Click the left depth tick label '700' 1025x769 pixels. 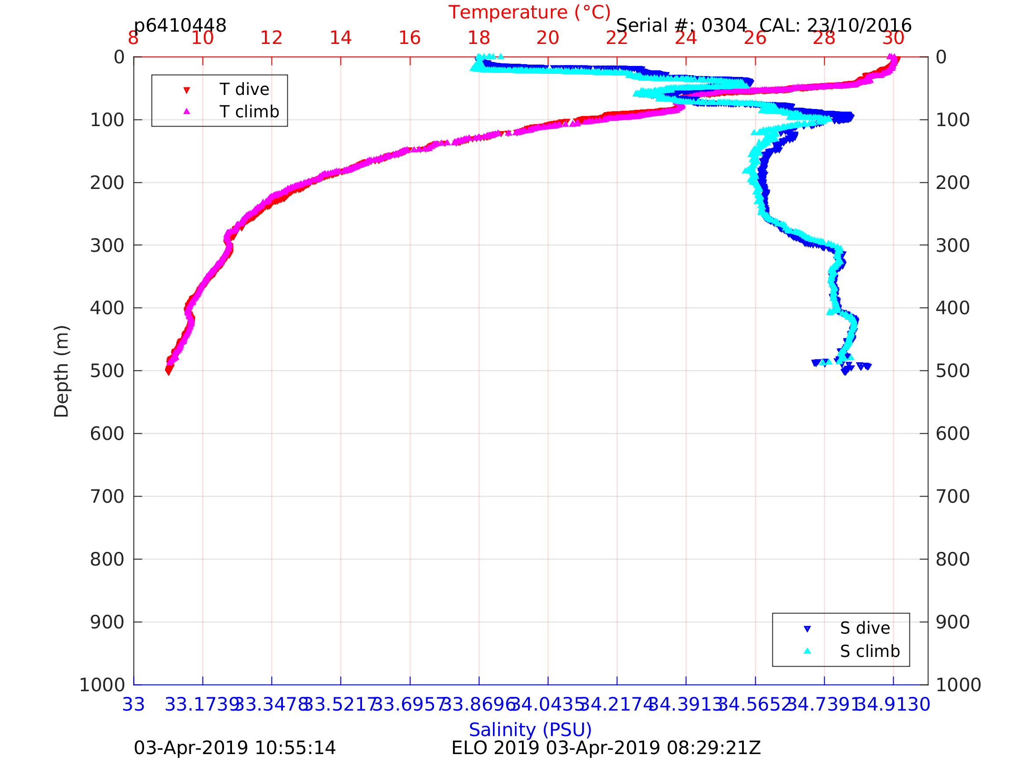(x=107, y=497)
